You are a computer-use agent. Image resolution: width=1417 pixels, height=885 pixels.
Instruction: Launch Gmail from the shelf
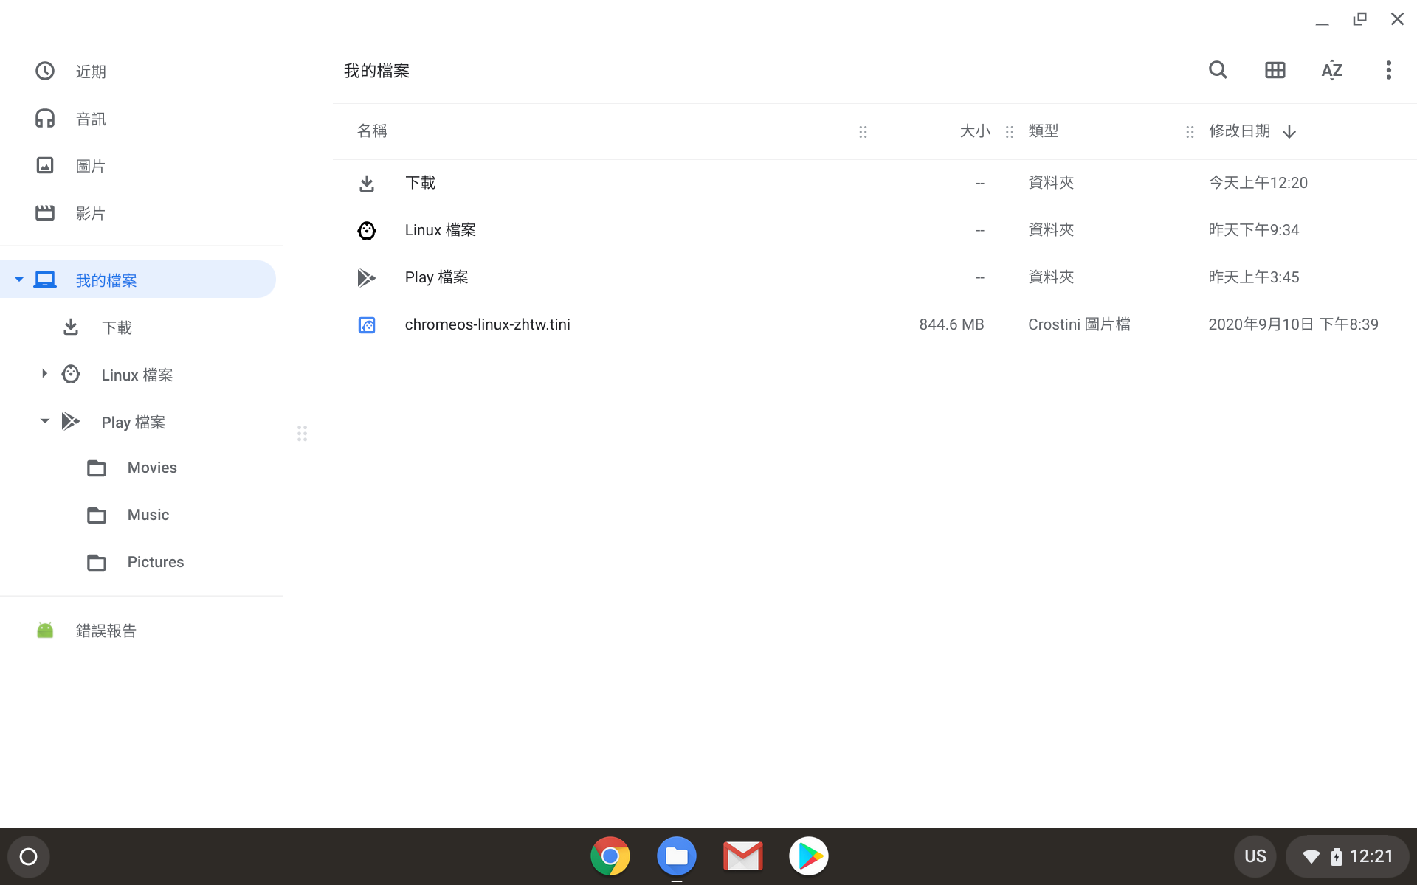point(742,856)
